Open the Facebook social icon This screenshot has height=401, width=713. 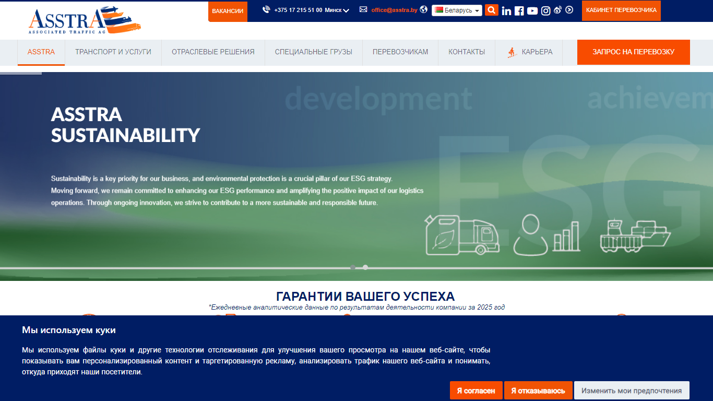pyautogui.click(x=519, y=10)
